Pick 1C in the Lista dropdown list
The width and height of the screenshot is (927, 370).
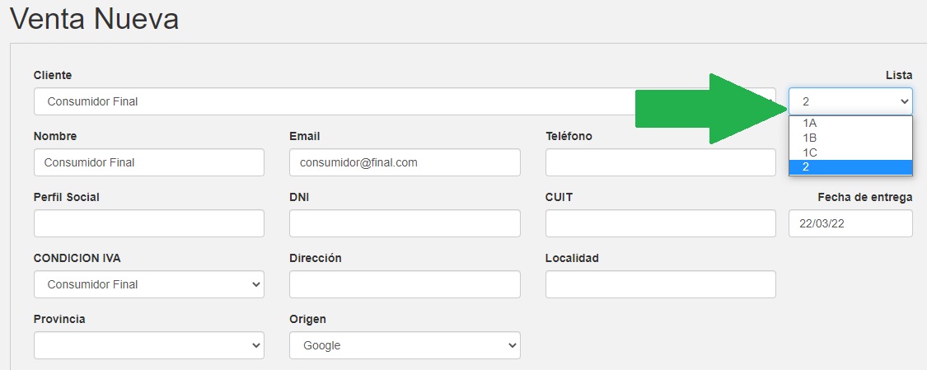click(850, 152)
